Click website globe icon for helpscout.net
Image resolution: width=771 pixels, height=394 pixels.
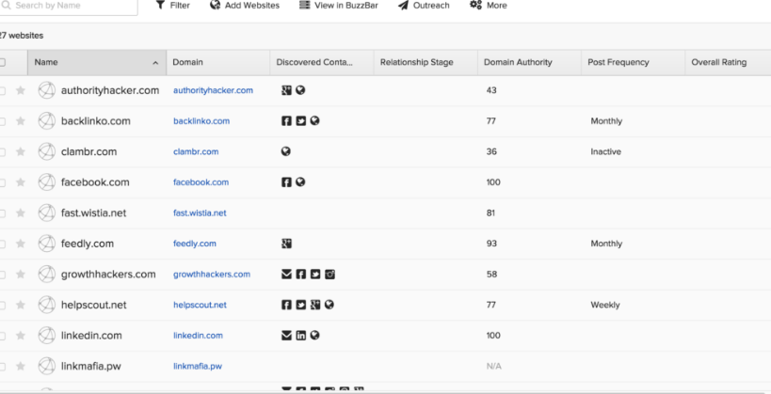pyautogui.click(x=329, y=305)
